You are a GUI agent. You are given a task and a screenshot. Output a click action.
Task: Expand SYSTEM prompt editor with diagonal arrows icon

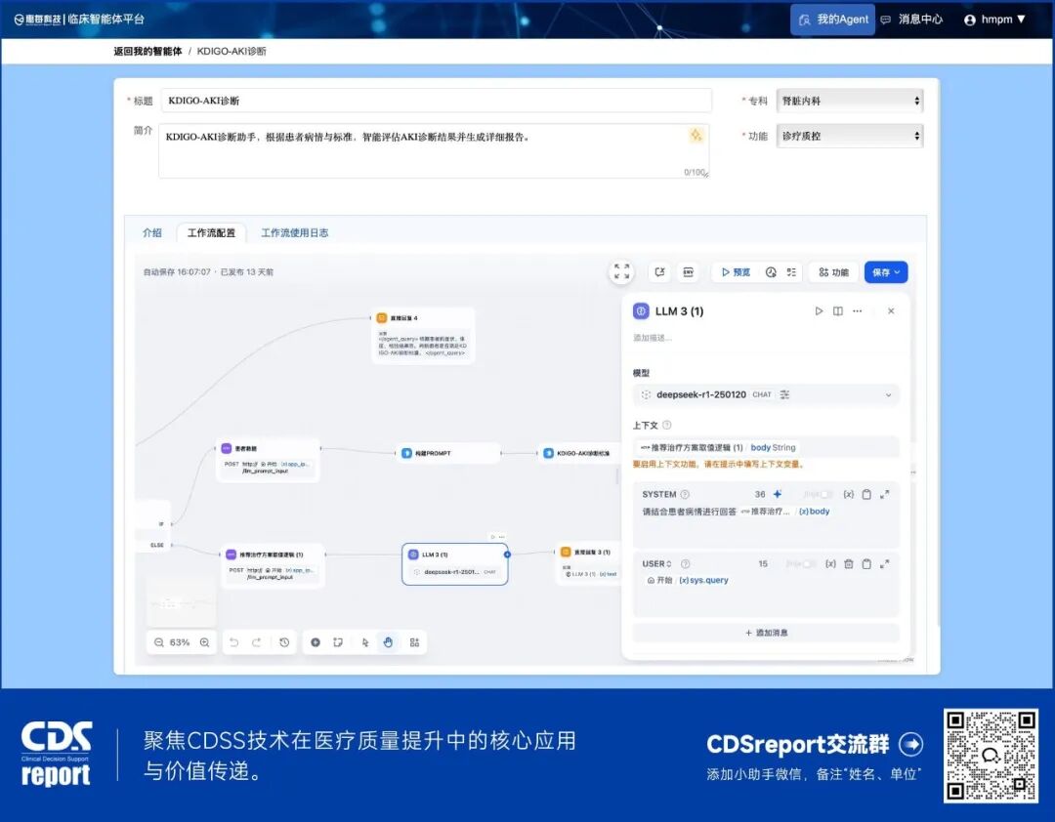coord(885,494)
